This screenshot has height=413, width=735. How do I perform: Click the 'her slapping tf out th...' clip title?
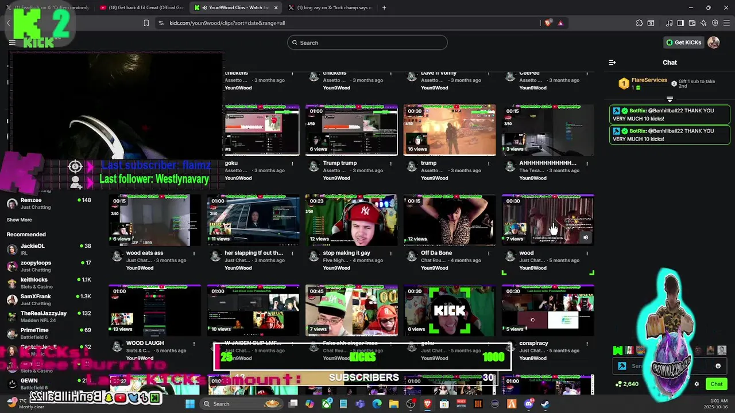click(254, 253)
